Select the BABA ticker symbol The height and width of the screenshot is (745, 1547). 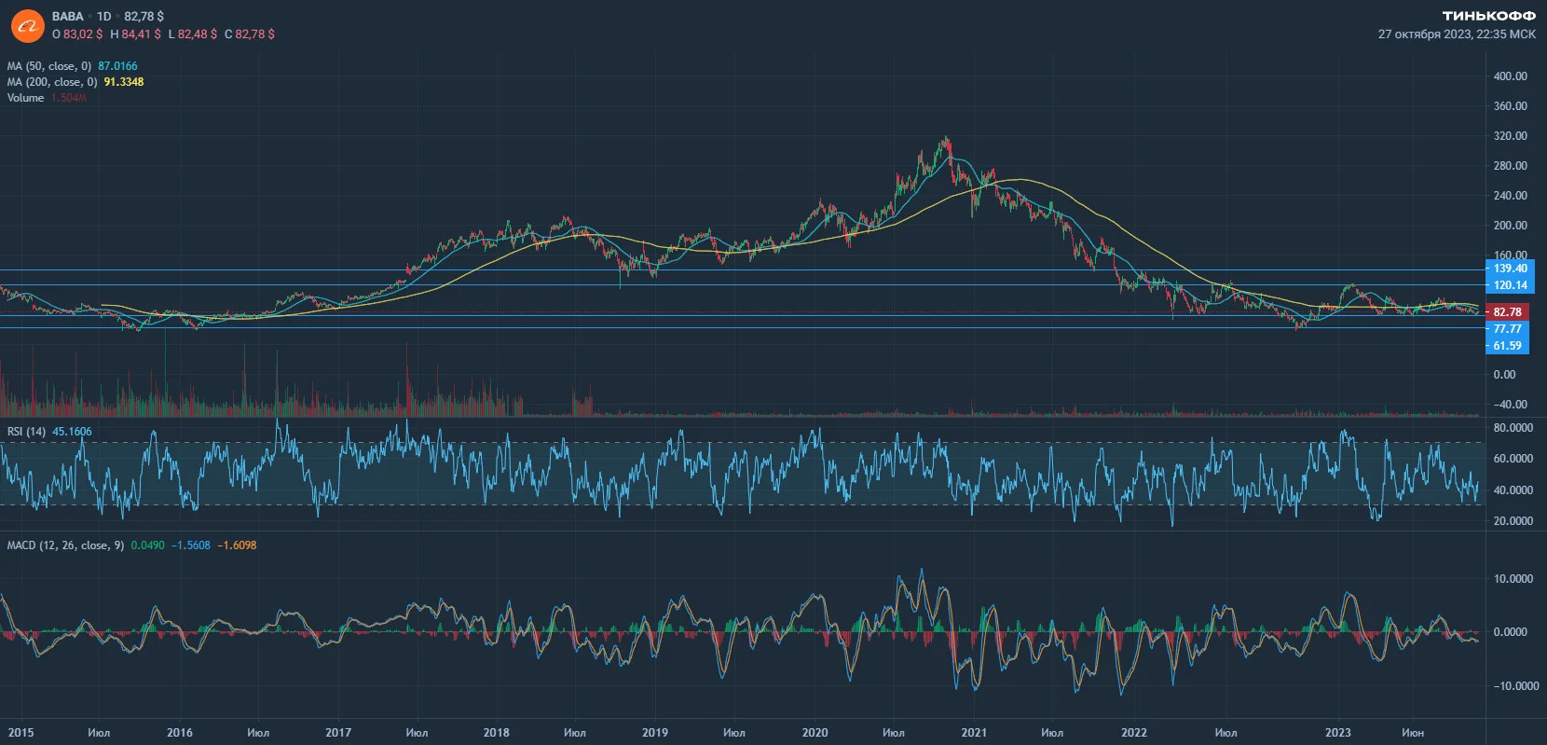coord(68,16)
